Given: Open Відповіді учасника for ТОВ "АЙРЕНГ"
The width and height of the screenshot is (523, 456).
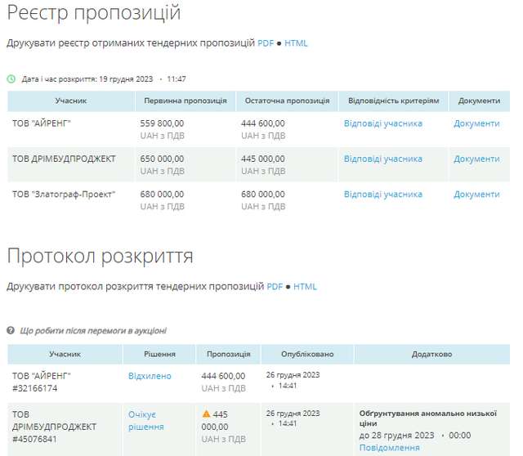Looking at the screenshot, I should click(x=382, y=123).
